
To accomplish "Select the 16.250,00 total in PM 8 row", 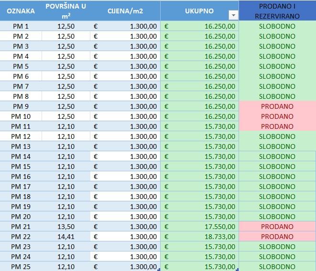I will [x=199, y=96].
